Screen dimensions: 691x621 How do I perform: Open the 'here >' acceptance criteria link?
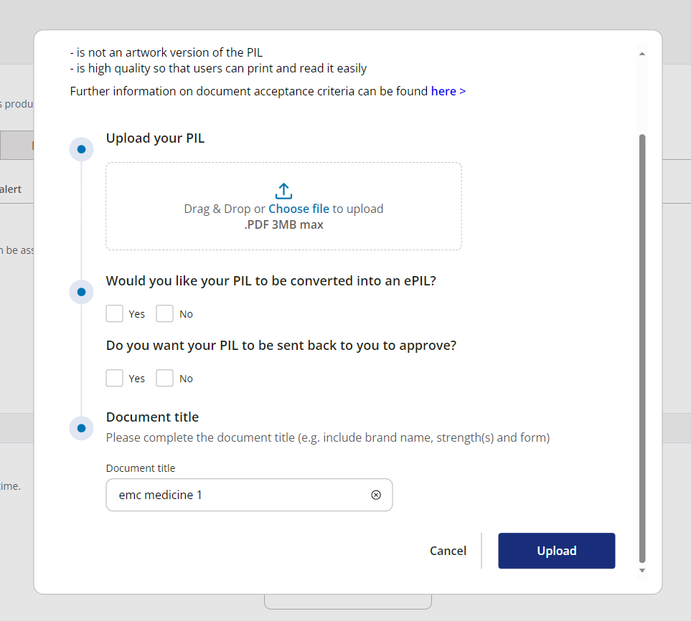pos(448,91)
